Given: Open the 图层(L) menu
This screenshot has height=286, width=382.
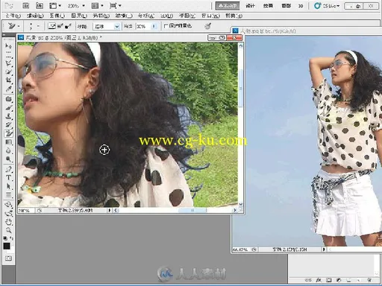Looking at the screenshot, I should 79,16.
